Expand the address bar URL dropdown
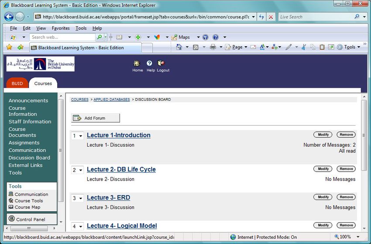This screenshot has width=371, height=244. point(254,17)
